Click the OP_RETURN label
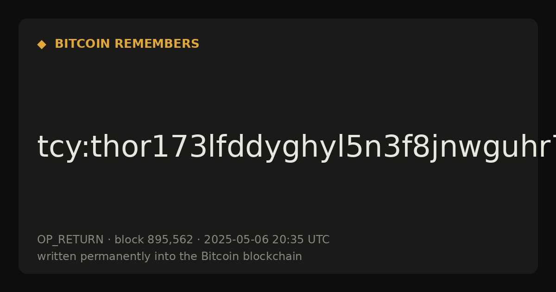556x292 pixels. pyautogui.click(x=70, y=240)
